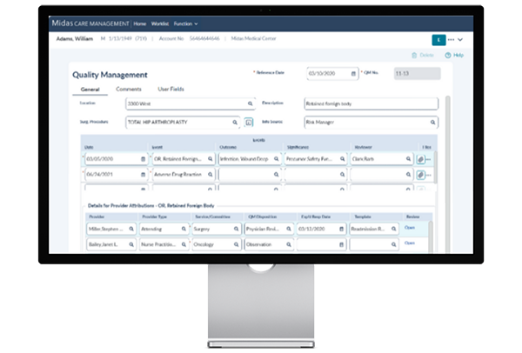This screenshot has height=353, width=522.
Task: Search the Location field lookup icon
Action: pos(250,103)
